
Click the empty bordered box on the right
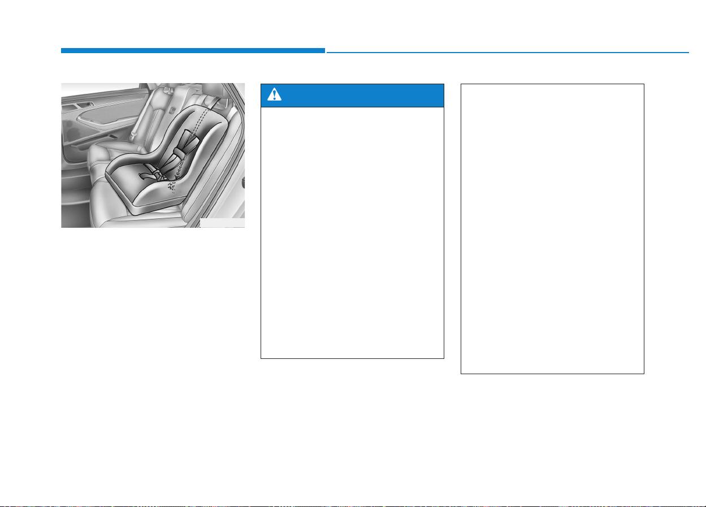tap(552, 229)
